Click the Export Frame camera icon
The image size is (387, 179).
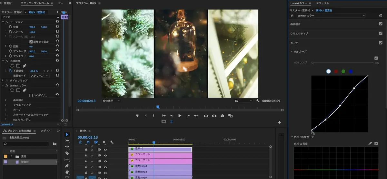coord(222,116)
